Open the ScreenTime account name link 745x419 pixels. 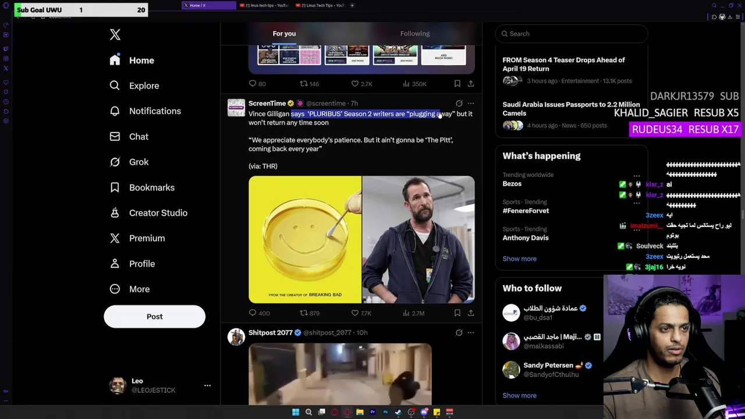point(267,104)
